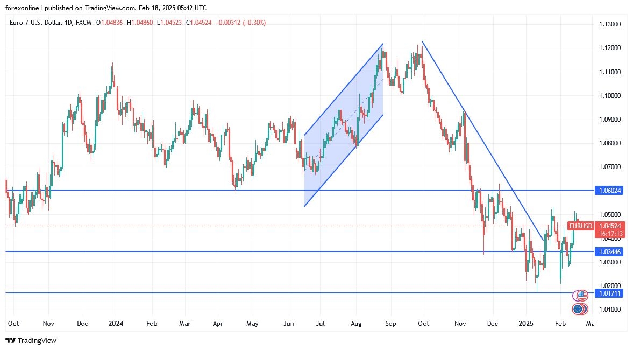Click the EU flag economic event icon
Screen dimensions: 633x350
(x=579, y=309)
